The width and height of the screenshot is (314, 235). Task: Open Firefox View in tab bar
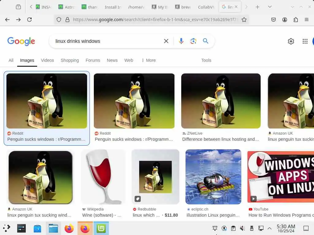(18, 7)
